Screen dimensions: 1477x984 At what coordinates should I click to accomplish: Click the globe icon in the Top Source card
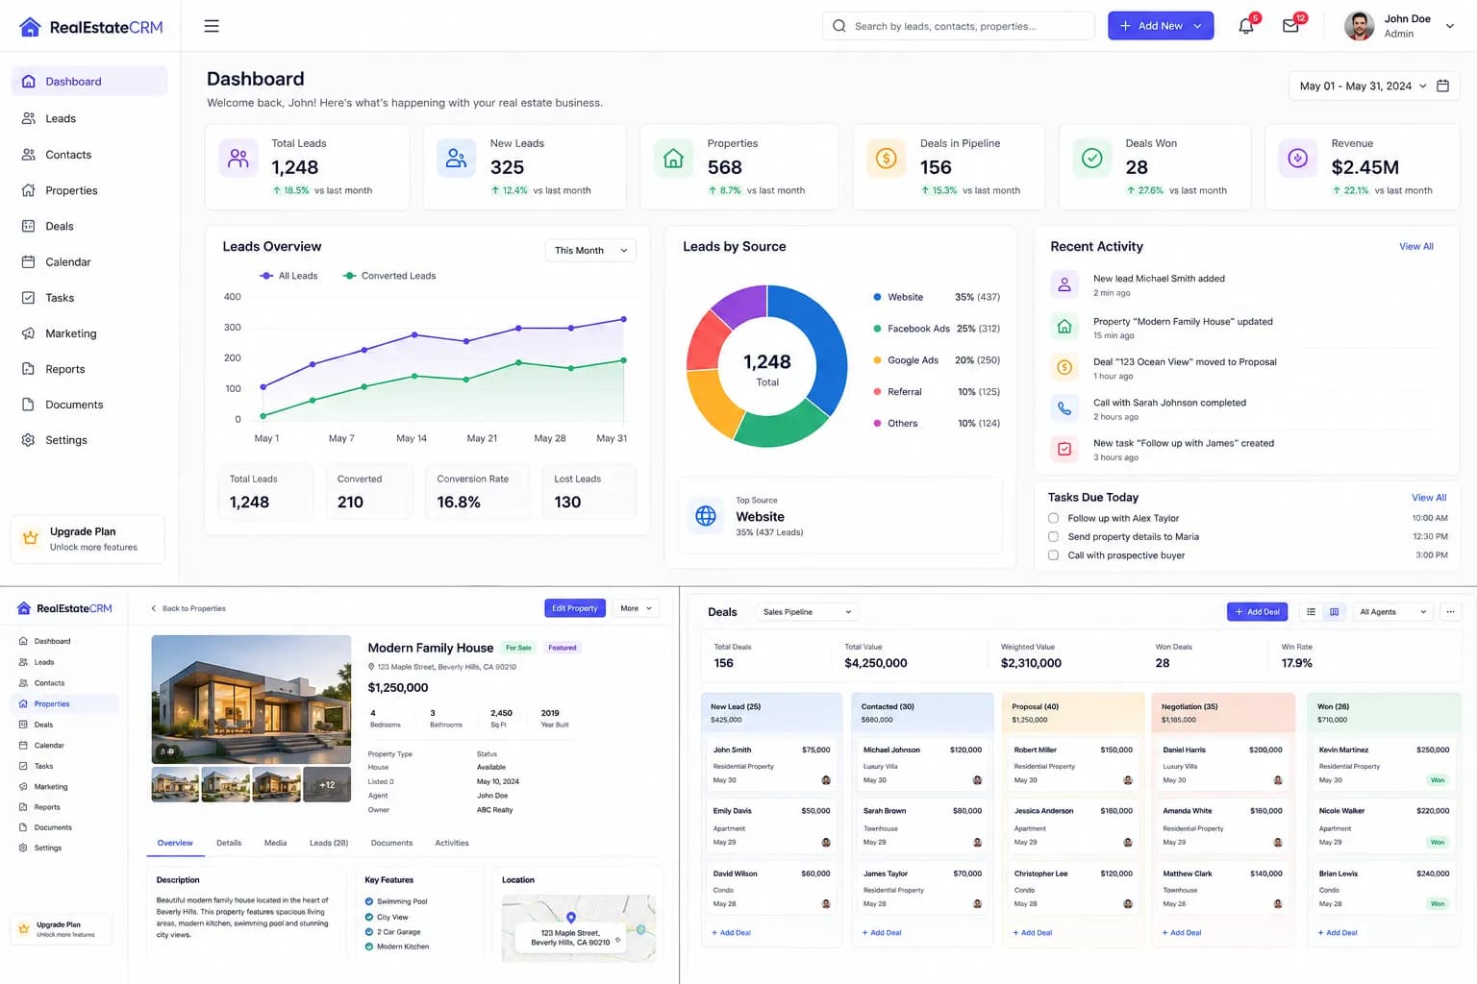pyautogui.click(x=706, y=516)
